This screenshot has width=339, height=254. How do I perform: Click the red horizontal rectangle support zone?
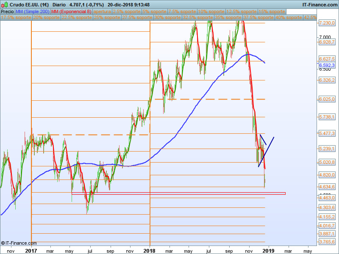[x=178, y=193]
